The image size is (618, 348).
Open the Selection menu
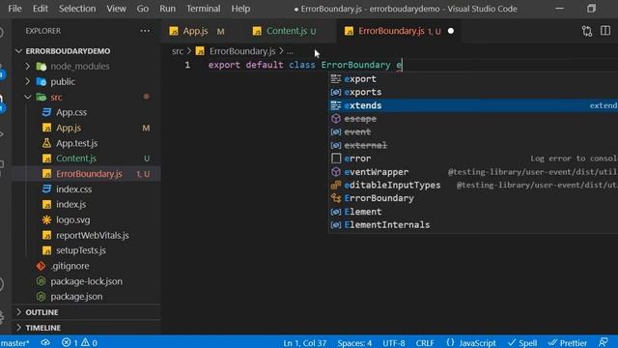pos(77,9)
